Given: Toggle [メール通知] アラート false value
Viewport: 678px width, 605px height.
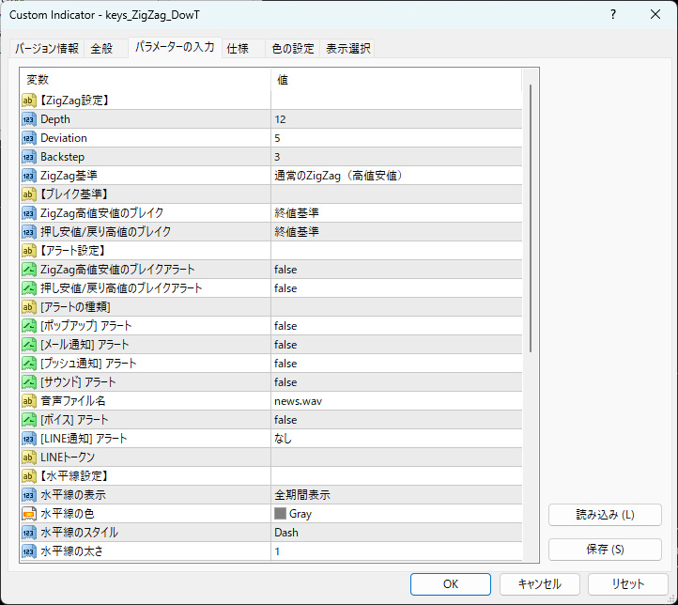Looking at the screenshot, I should pos(396,345).
